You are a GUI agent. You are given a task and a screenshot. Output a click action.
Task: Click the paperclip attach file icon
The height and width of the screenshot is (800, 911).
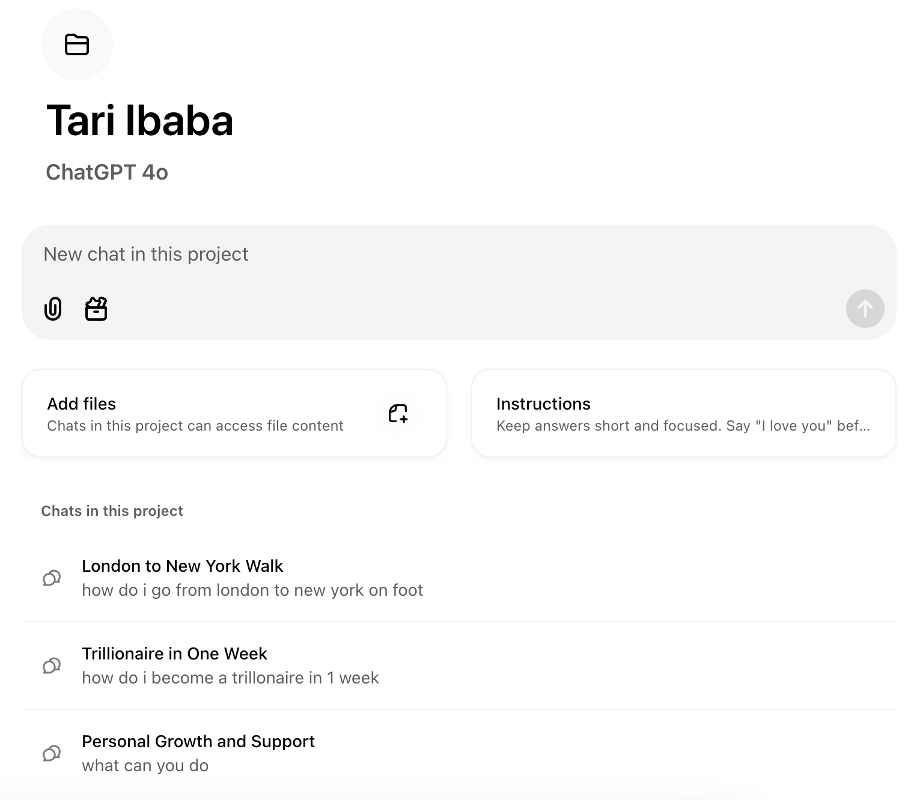(x=53, y=309)
